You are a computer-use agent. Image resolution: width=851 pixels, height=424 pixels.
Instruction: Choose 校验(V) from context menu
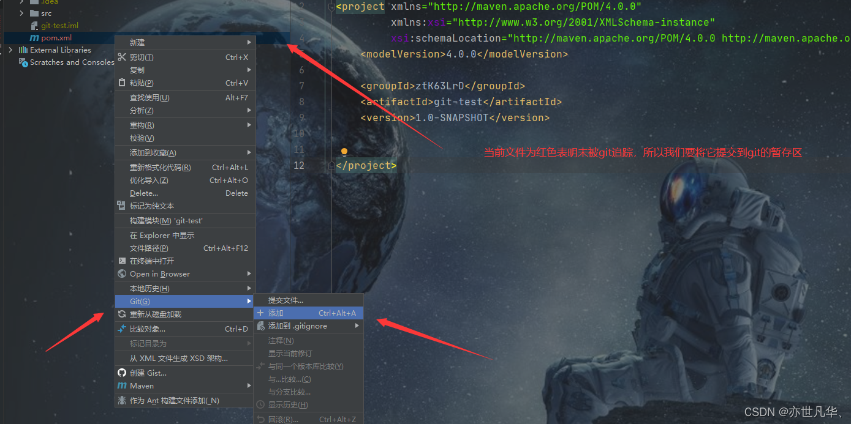[x=185, y=138]
